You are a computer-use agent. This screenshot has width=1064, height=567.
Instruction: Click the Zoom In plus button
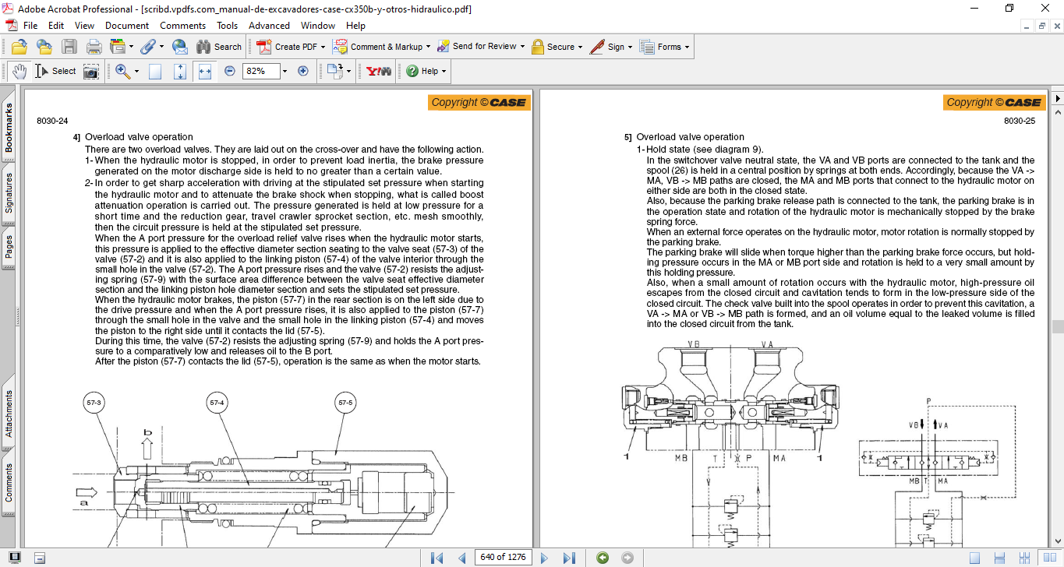click(x=303, y=71)
